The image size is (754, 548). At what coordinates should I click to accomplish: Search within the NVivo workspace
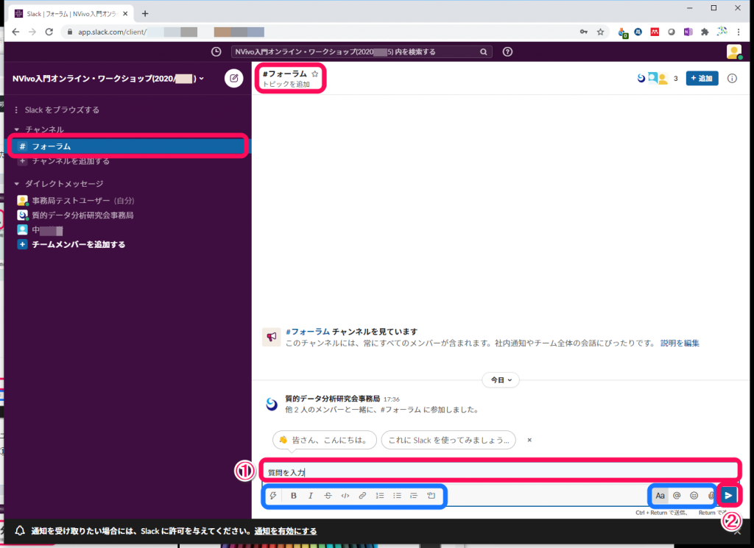(361, 52)
